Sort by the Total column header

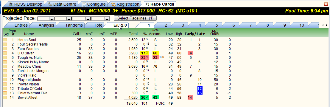[x=133, y=34]
